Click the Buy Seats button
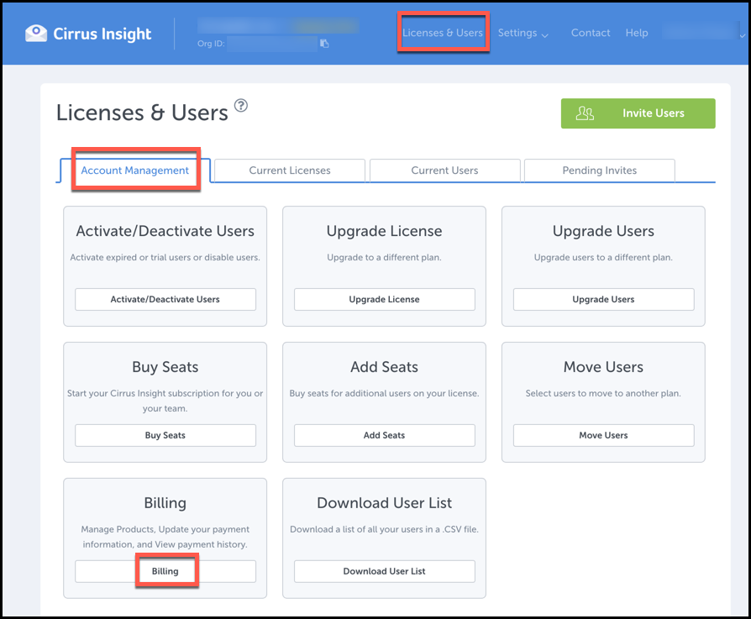 click(165, 435)
